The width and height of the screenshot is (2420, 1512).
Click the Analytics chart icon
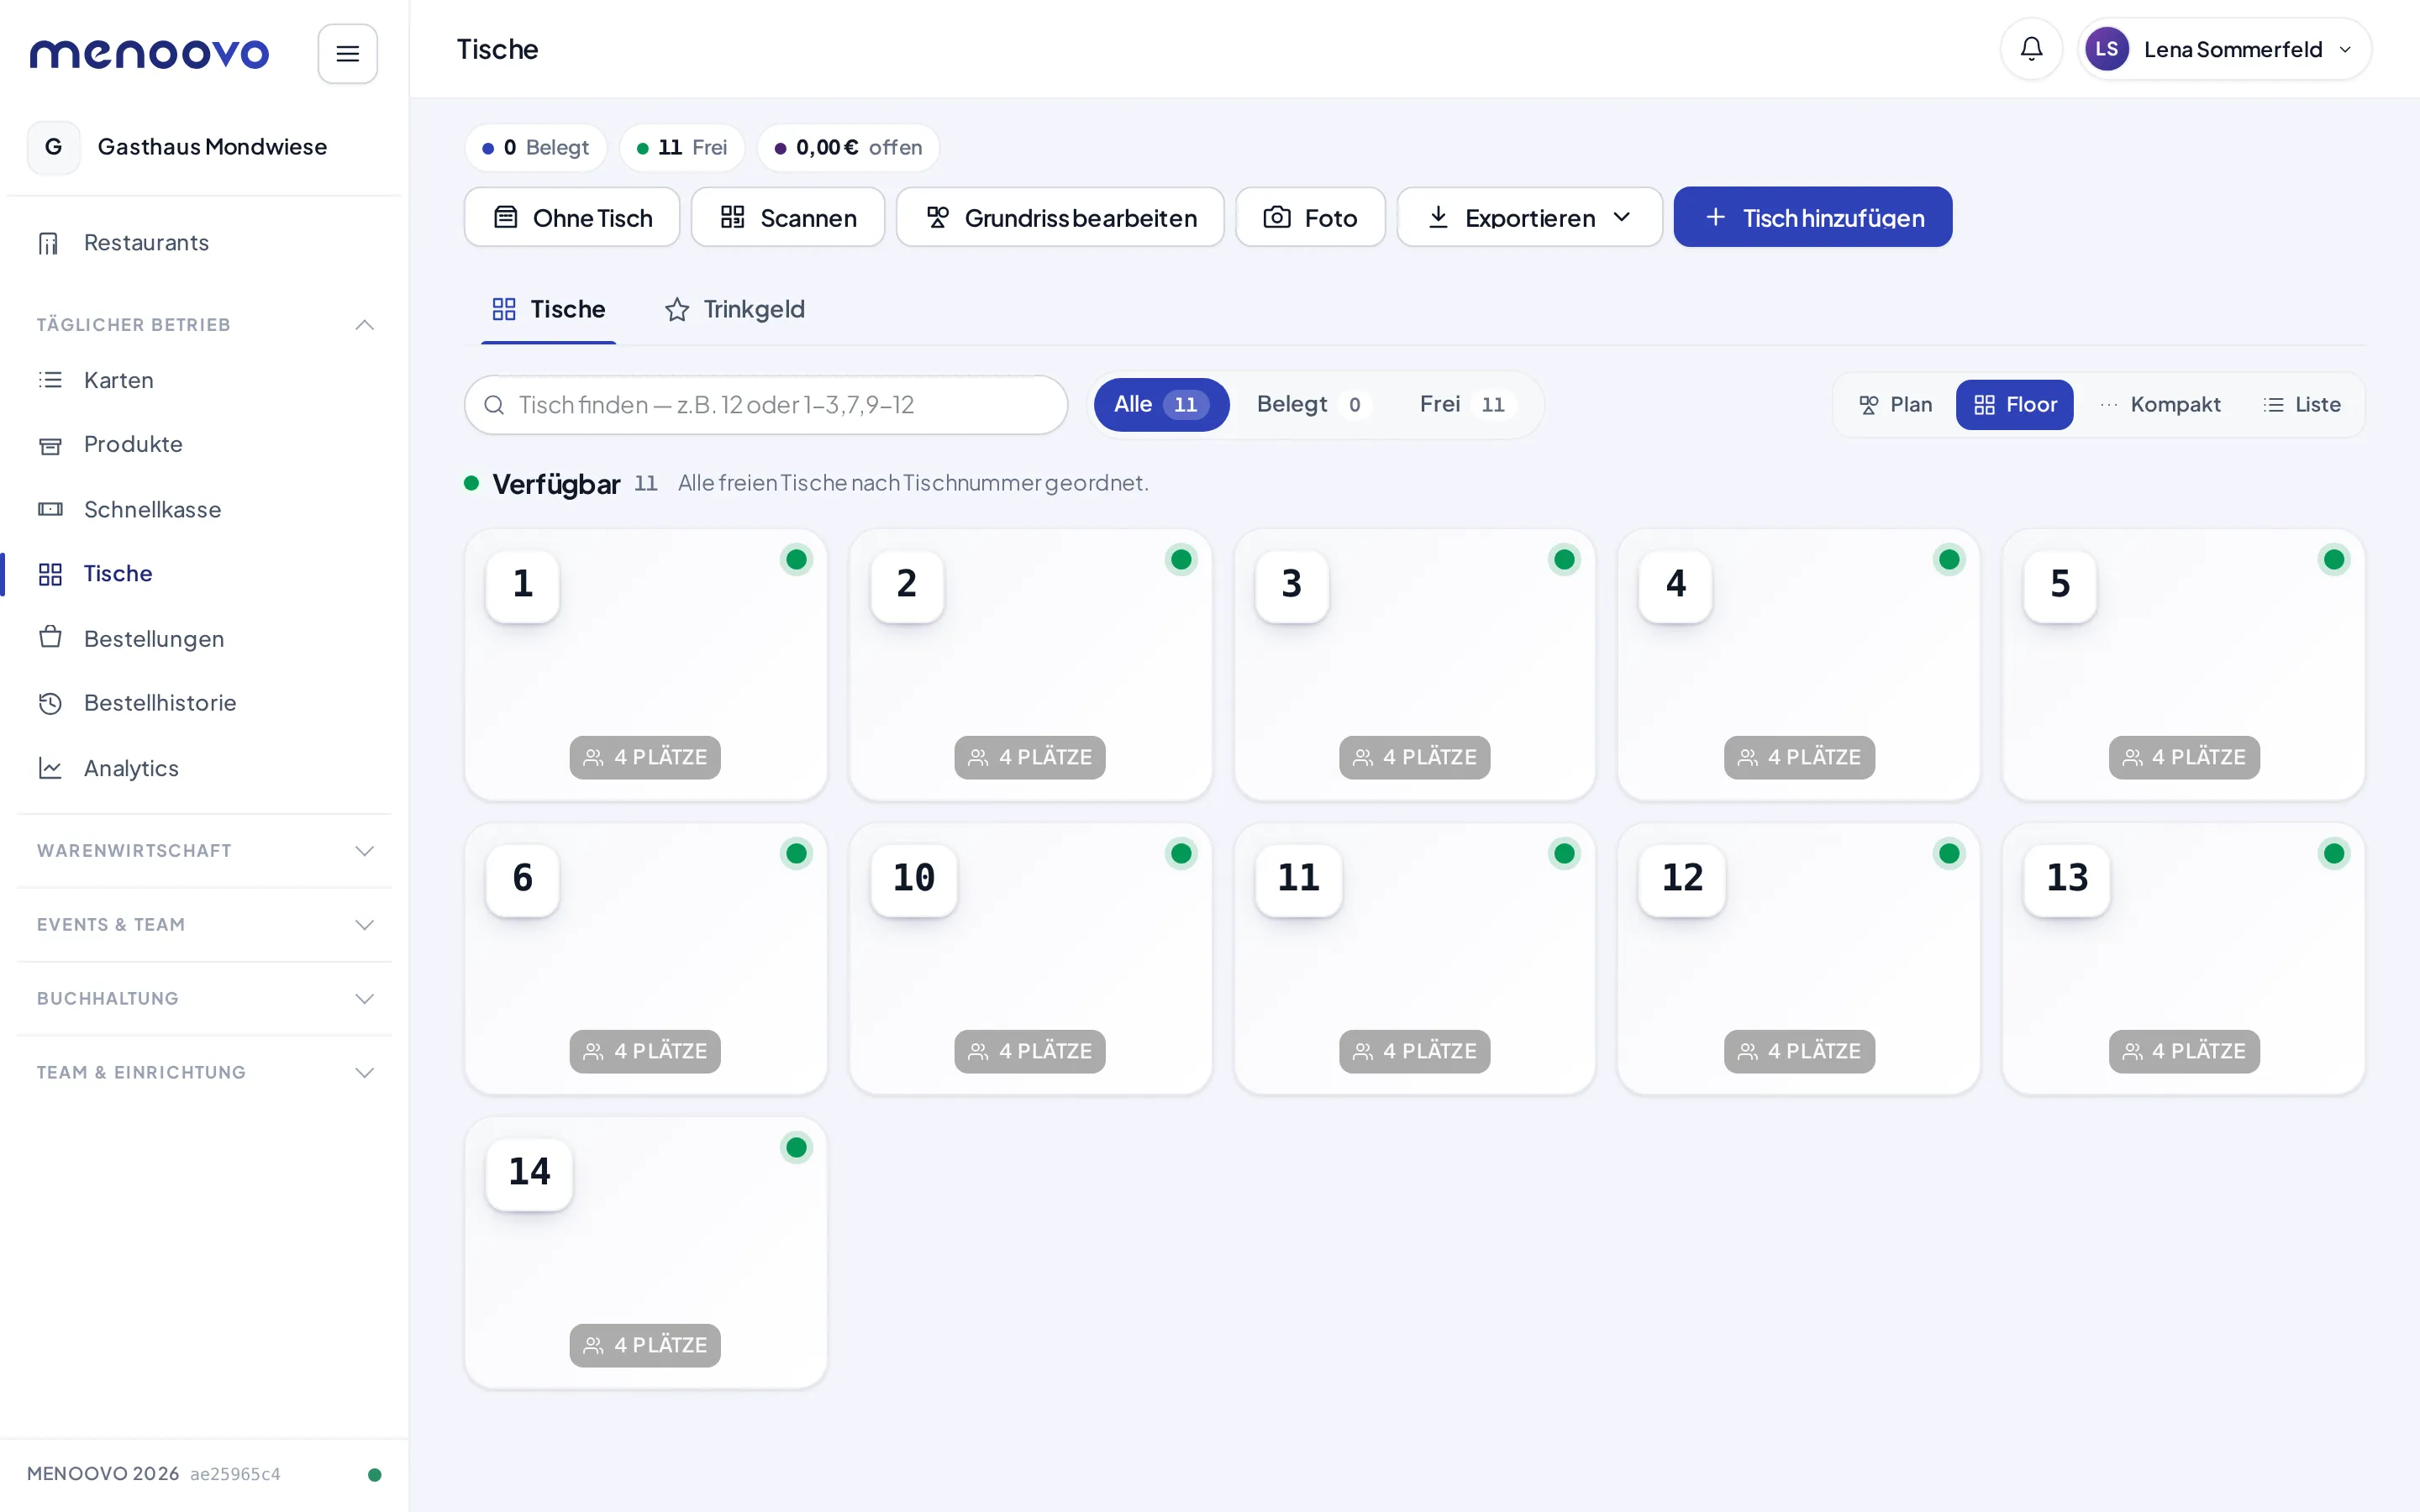click(x=50, y=768)
